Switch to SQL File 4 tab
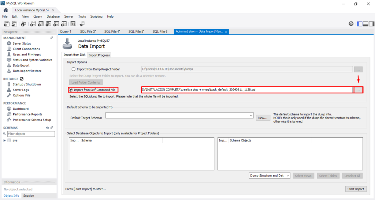 (112, 32)
